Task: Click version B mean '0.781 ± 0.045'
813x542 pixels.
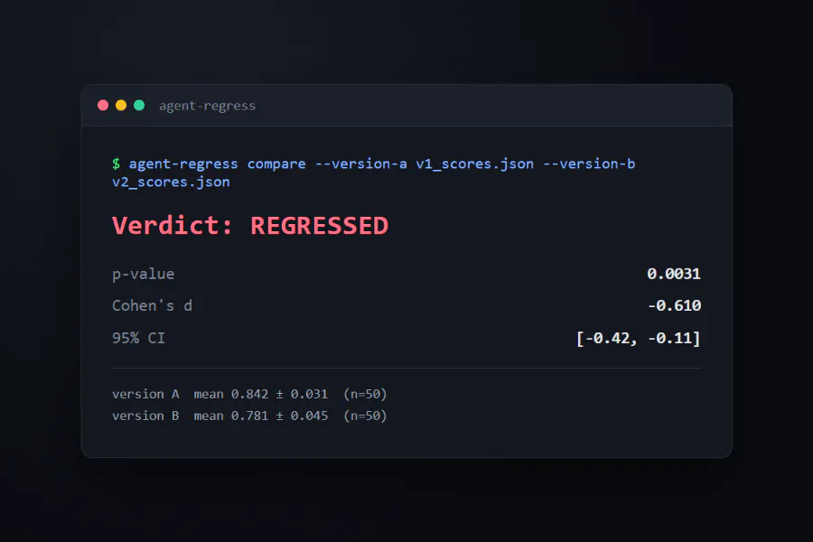Action: (x=279, y=416)
